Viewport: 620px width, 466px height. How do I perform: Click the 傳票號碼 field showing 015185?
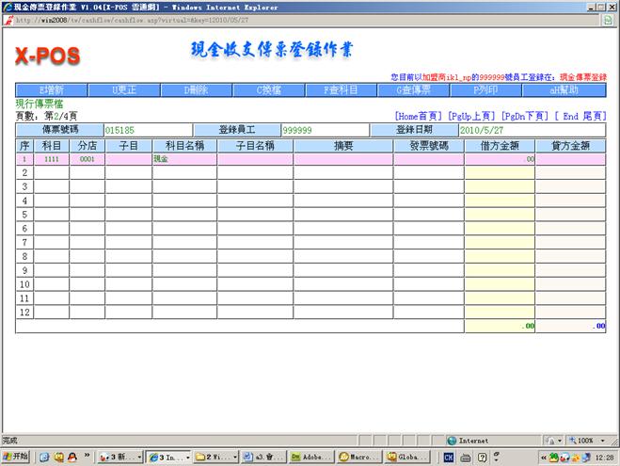(148, 130)
